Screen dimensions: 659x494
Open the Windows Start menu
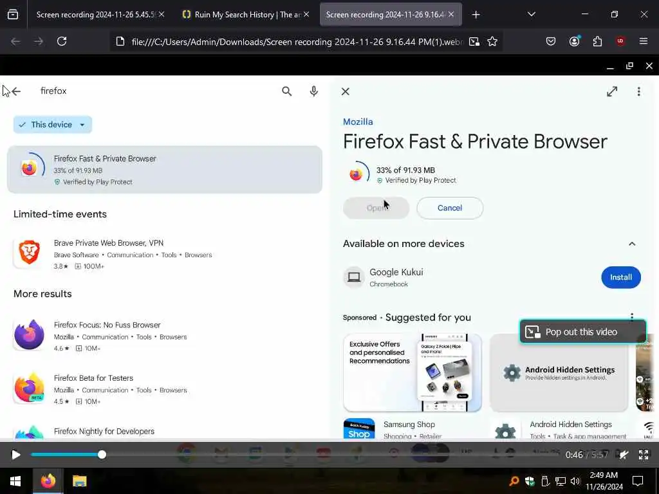[x=15, y=481]
